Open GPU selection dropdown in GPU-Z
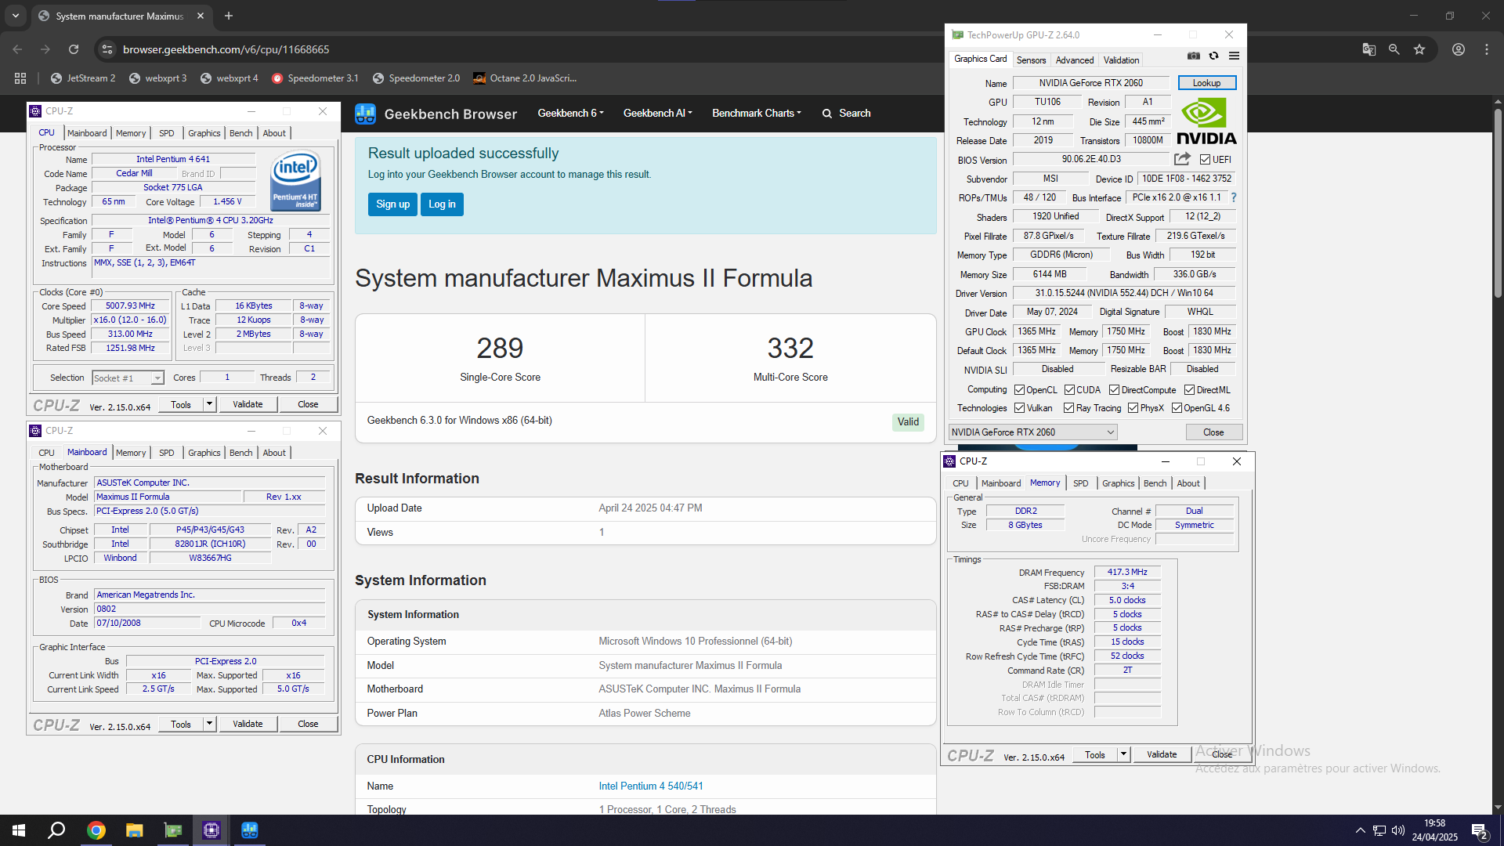 (1032, 432)
